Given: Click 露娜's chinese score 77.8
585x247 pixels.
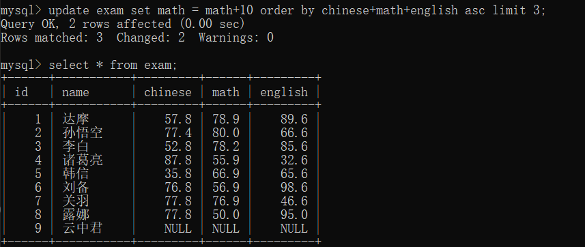Looking at the screenshot, I should [x=178, y=214].
